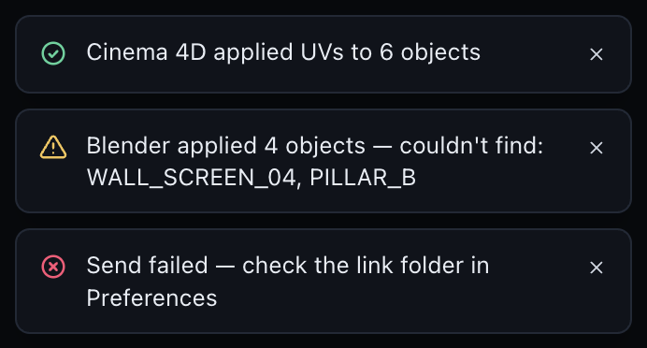Screen dimensions: 647x348
Task: Click "applied" in the Cinema 4D message
Action: pyautogui.click(x=253, y=53)
